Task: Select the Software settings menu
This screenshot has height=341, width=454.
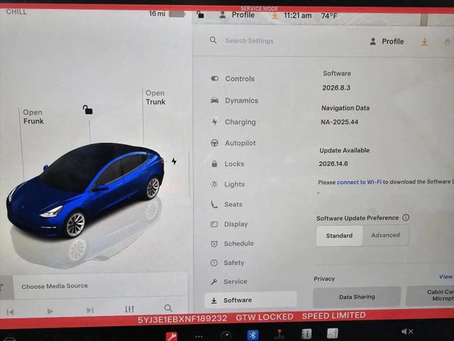Action: [x=250, y=300]
